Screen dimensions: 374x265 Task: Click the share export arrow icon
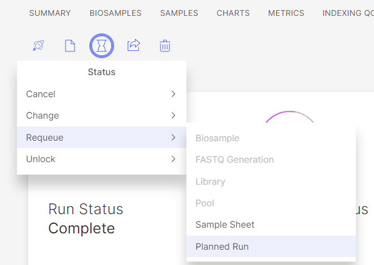point(133,46)
